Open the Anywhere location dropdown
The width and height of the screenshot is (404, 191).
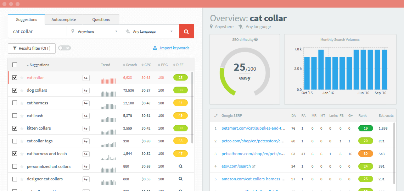[94, 31]
